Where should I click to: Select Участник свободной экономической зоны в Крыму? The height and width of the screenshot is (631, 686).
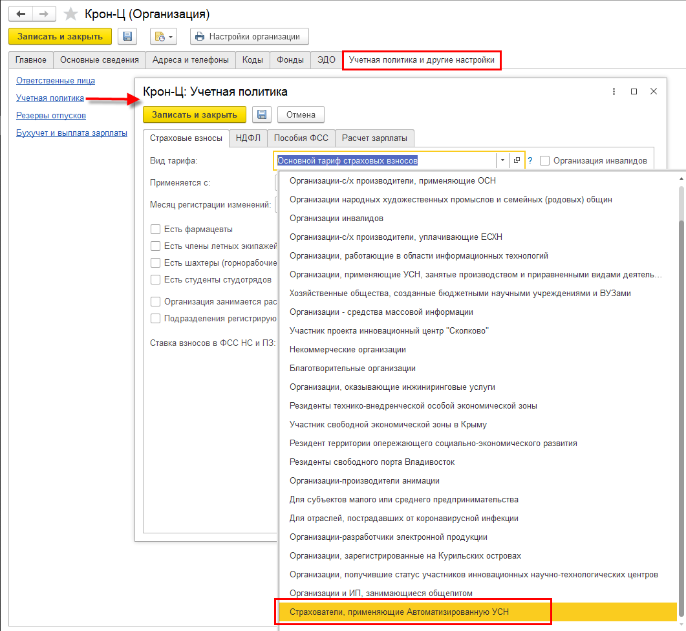(x=478, y=425)
